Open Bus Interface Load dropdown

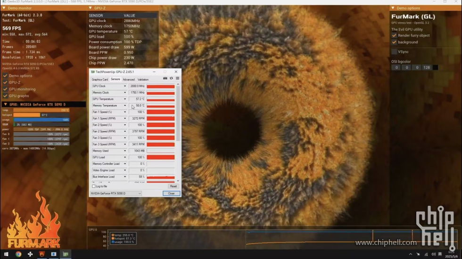pos(124,177)
